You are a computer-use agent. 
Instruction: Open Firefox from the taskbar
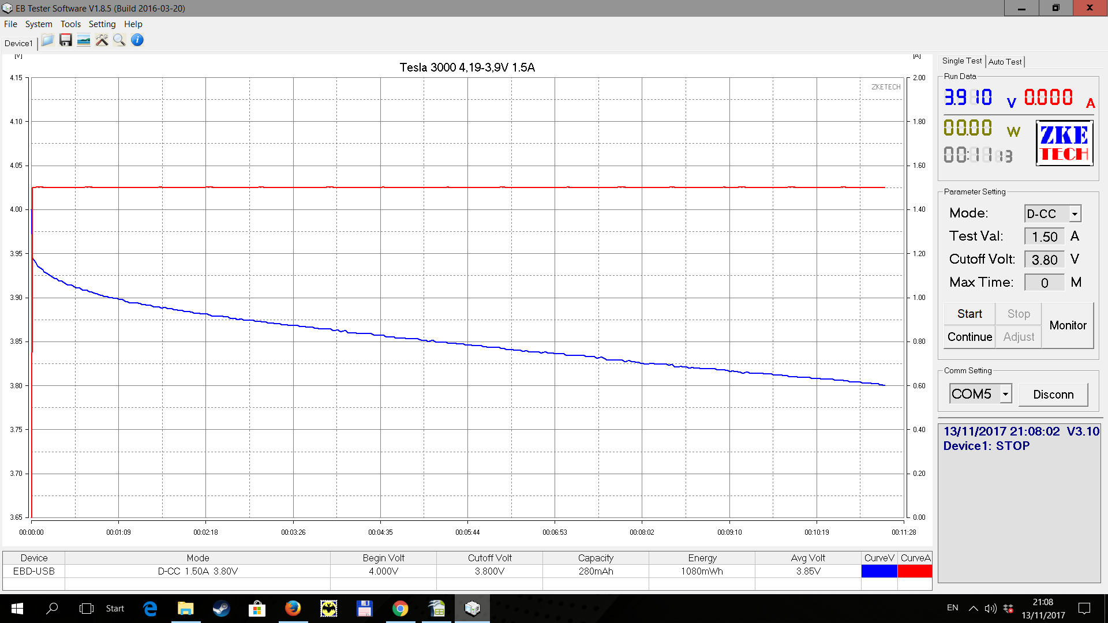(293, 609)
